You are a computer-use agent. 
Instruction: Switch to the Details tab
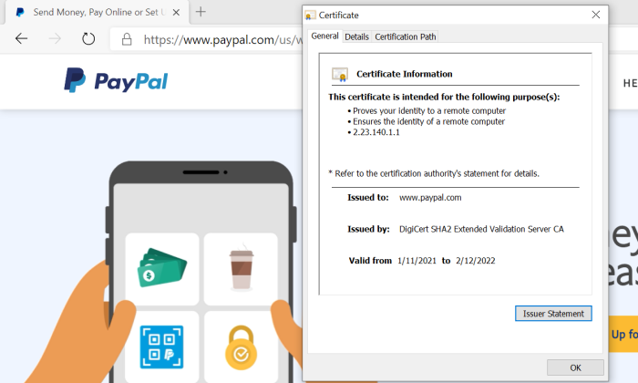tap(356, 36)
